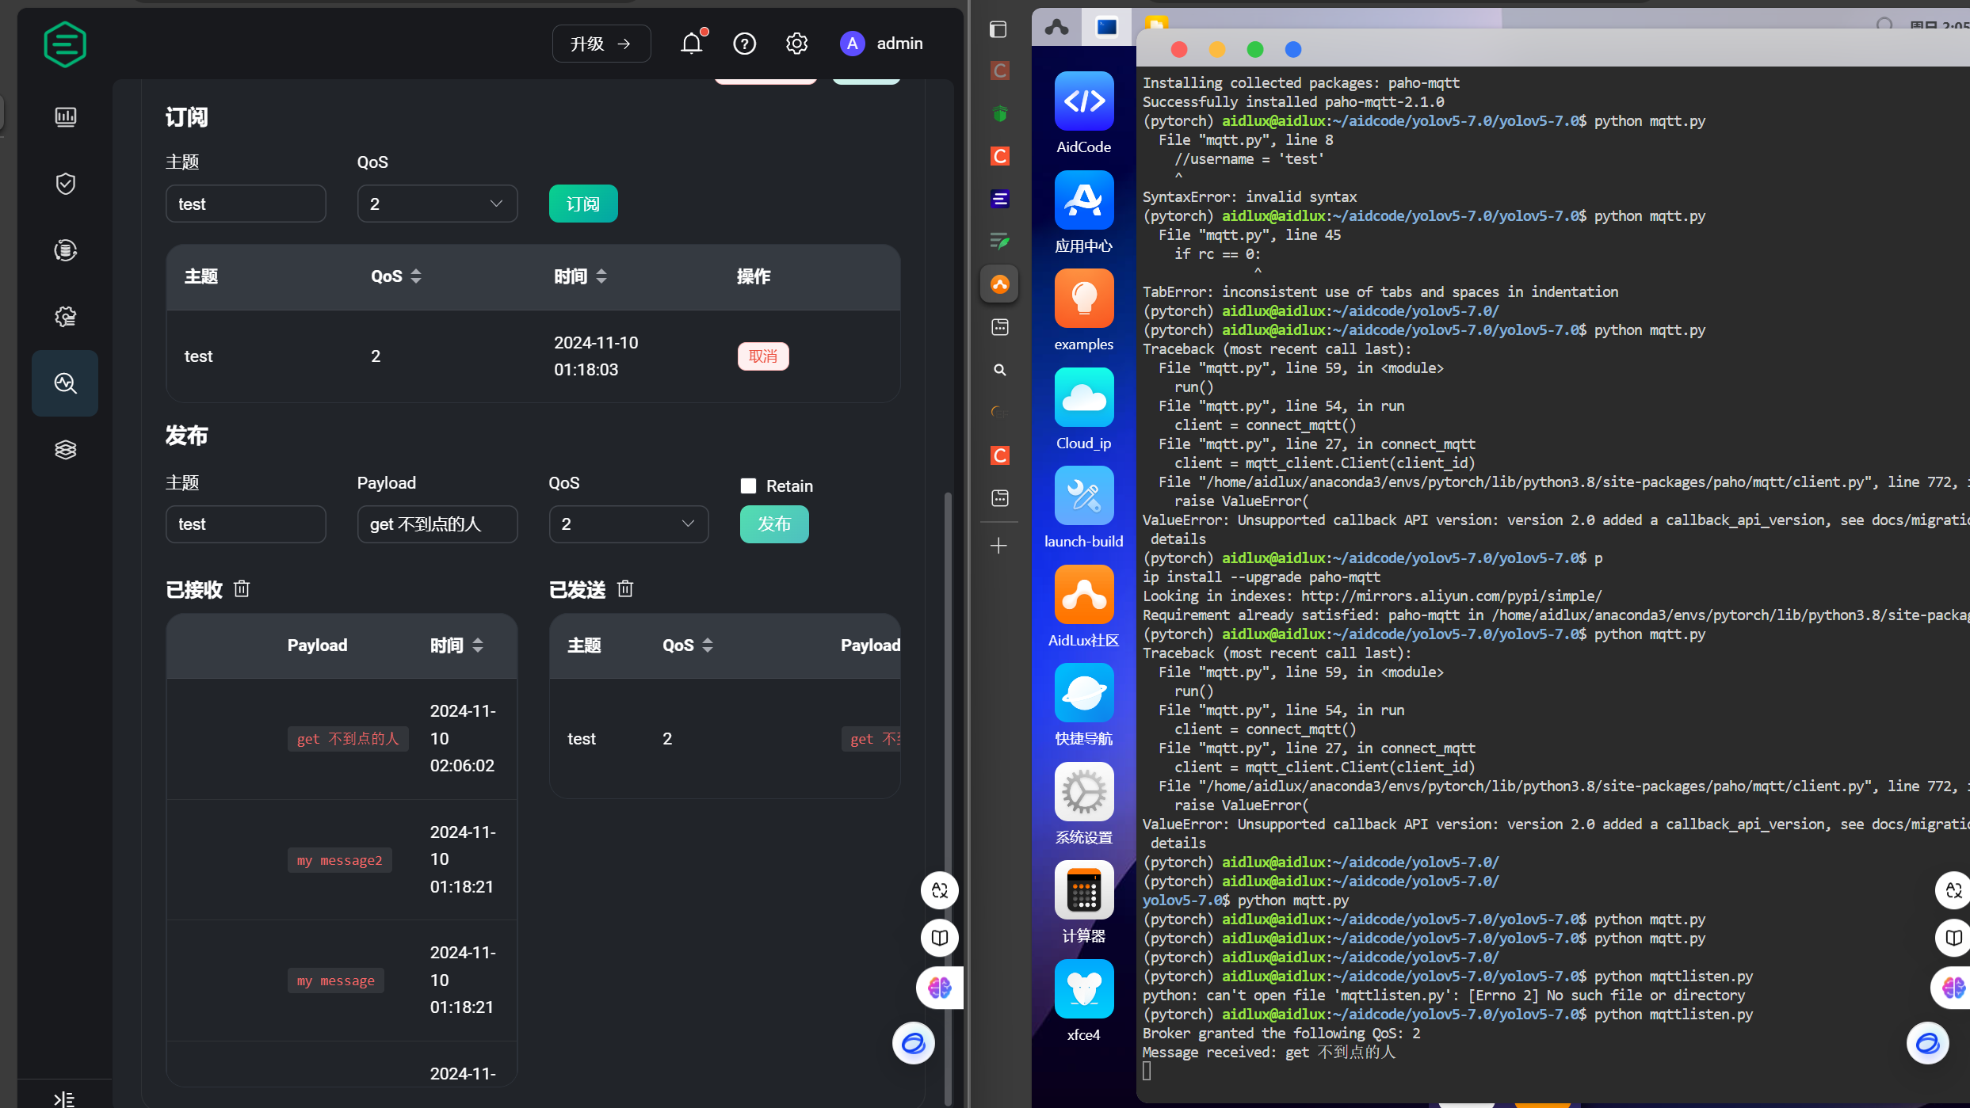The width and height of the screenshot is (1970, 1108).
Task: Click the help question mark icon
Action: [x=744, y=44]
